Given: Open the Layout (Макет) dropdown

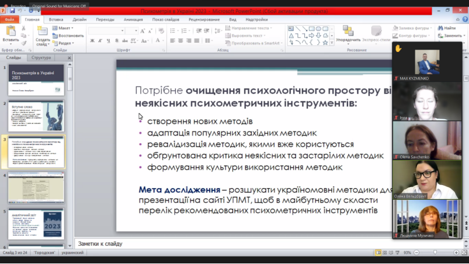Looking at the screenshot, I should click(64, 28).
